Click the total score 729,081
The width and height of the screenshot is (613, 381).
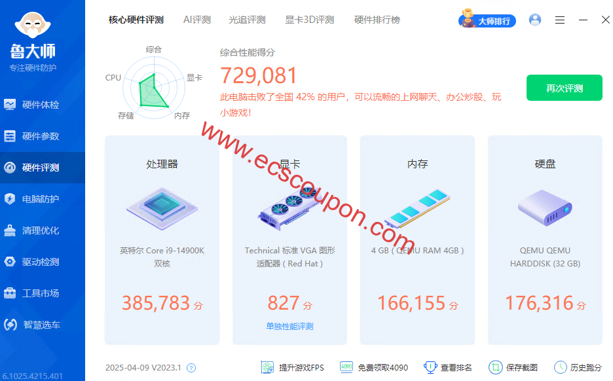(259, 75)
